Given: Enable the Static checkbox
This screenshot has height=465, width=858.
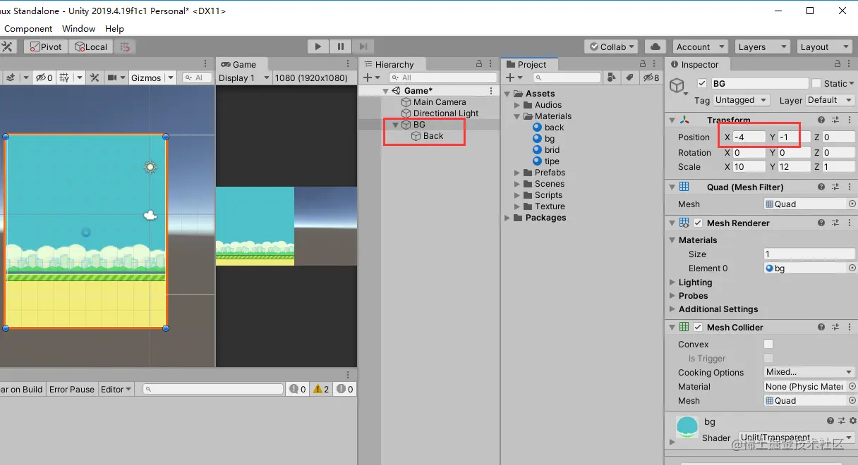Looking at the screenshot, I should point(816,83).
